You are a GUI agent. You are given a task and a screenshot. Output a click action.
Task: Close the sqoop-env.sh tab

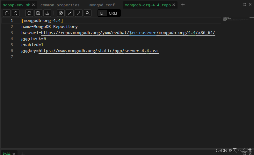coord(33,5)
